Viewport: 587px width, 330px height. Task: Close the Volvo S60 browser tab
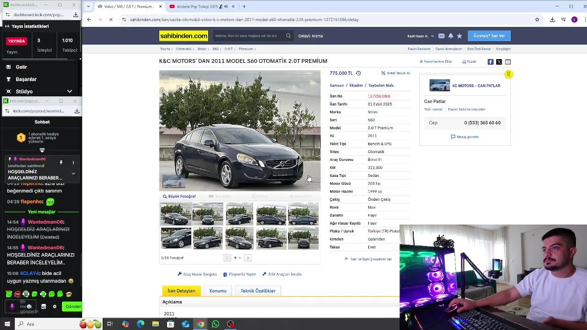point(161,6)
